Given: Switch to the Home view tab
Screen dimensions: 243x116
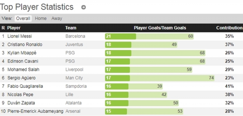Looking at the screenshot, I should [x=41, y=18].
